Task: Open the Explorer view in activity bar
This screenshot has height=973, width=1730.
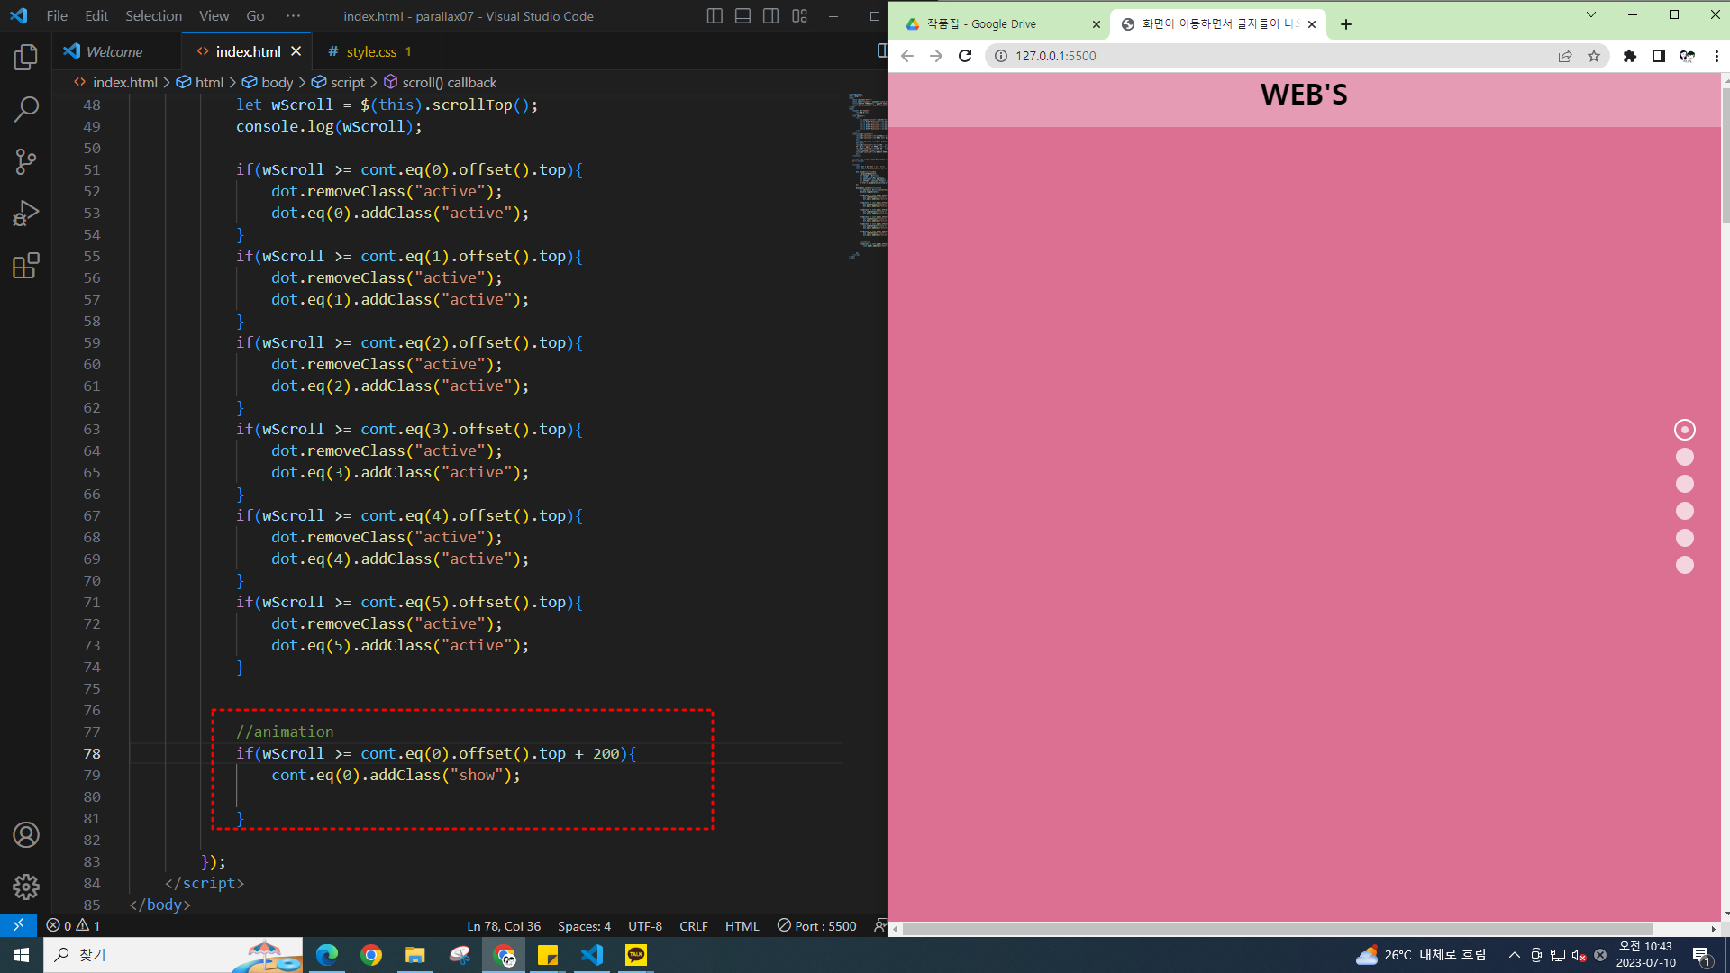Action: pyautogui.click(x=26, y=58)
